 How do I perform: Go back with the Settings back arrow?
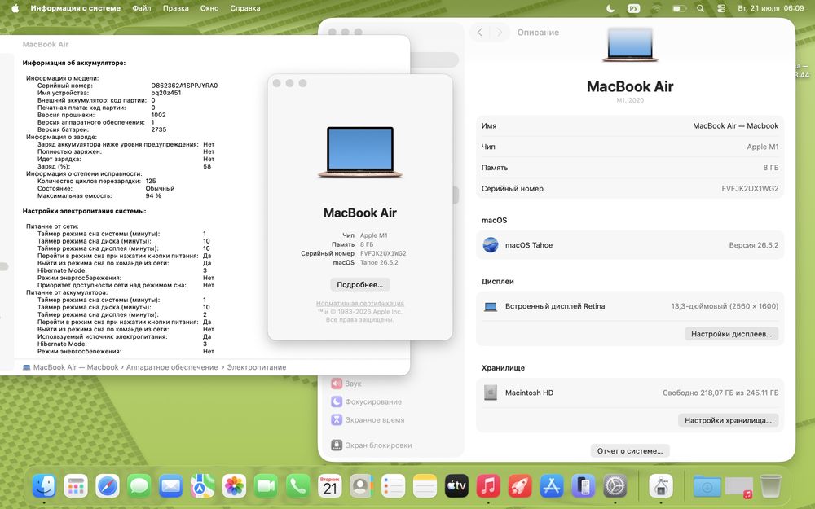[480, 33]
